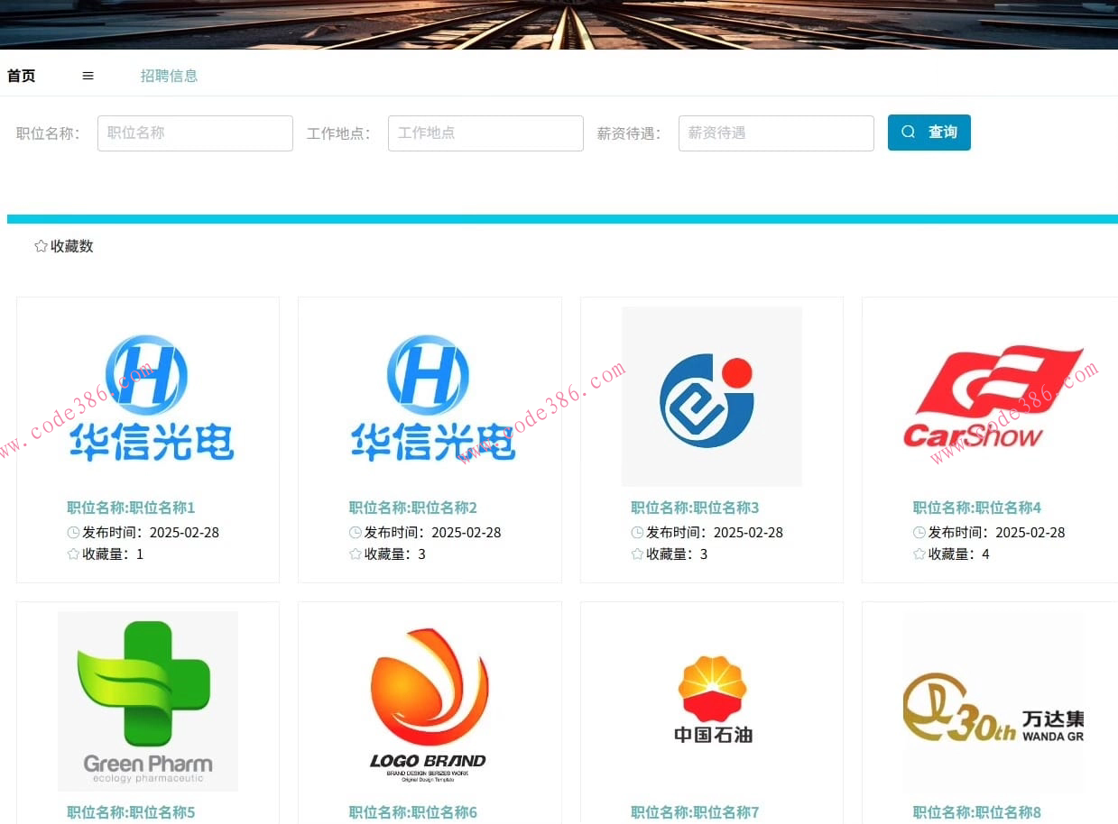Click the star icon on 职位名称2's card
This screenshot has height=824, width=1118.
(355, 554)
